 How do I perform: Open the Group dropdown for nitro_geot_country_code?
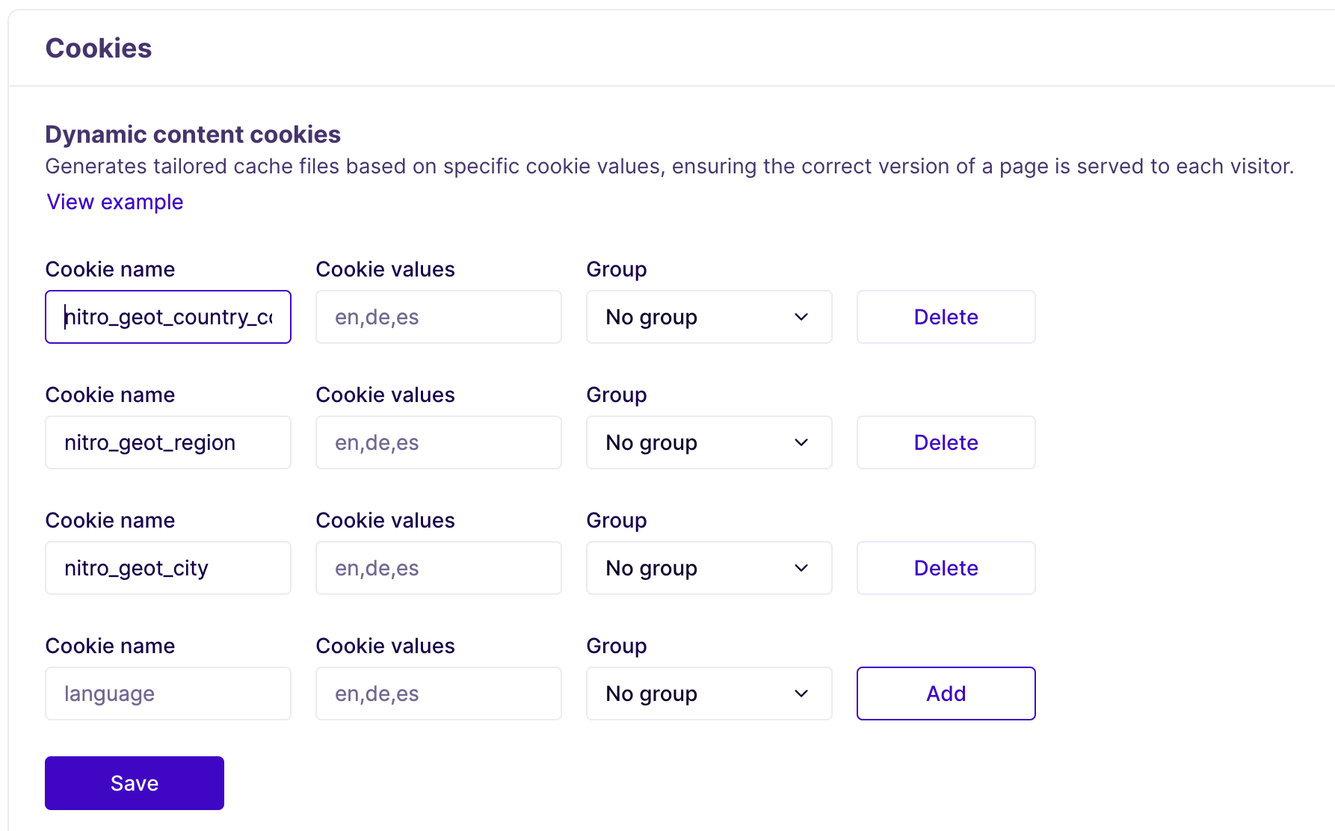click(708, 317)
